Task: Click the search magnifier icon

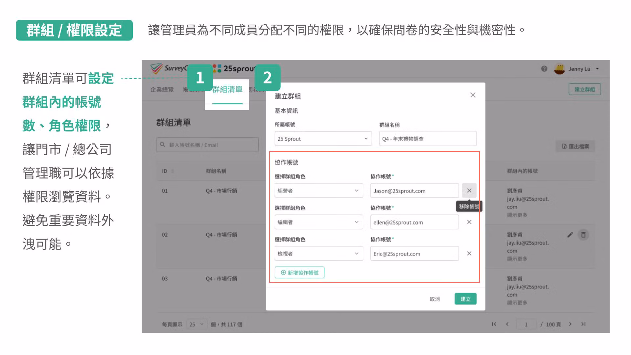Action: [x=162, y=145]
